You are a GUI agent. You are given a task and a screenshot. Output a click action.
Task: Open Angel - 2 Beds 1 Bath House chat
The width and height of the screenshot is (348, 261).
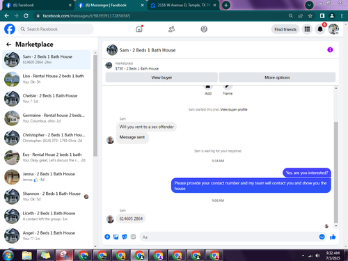(47, 236)
